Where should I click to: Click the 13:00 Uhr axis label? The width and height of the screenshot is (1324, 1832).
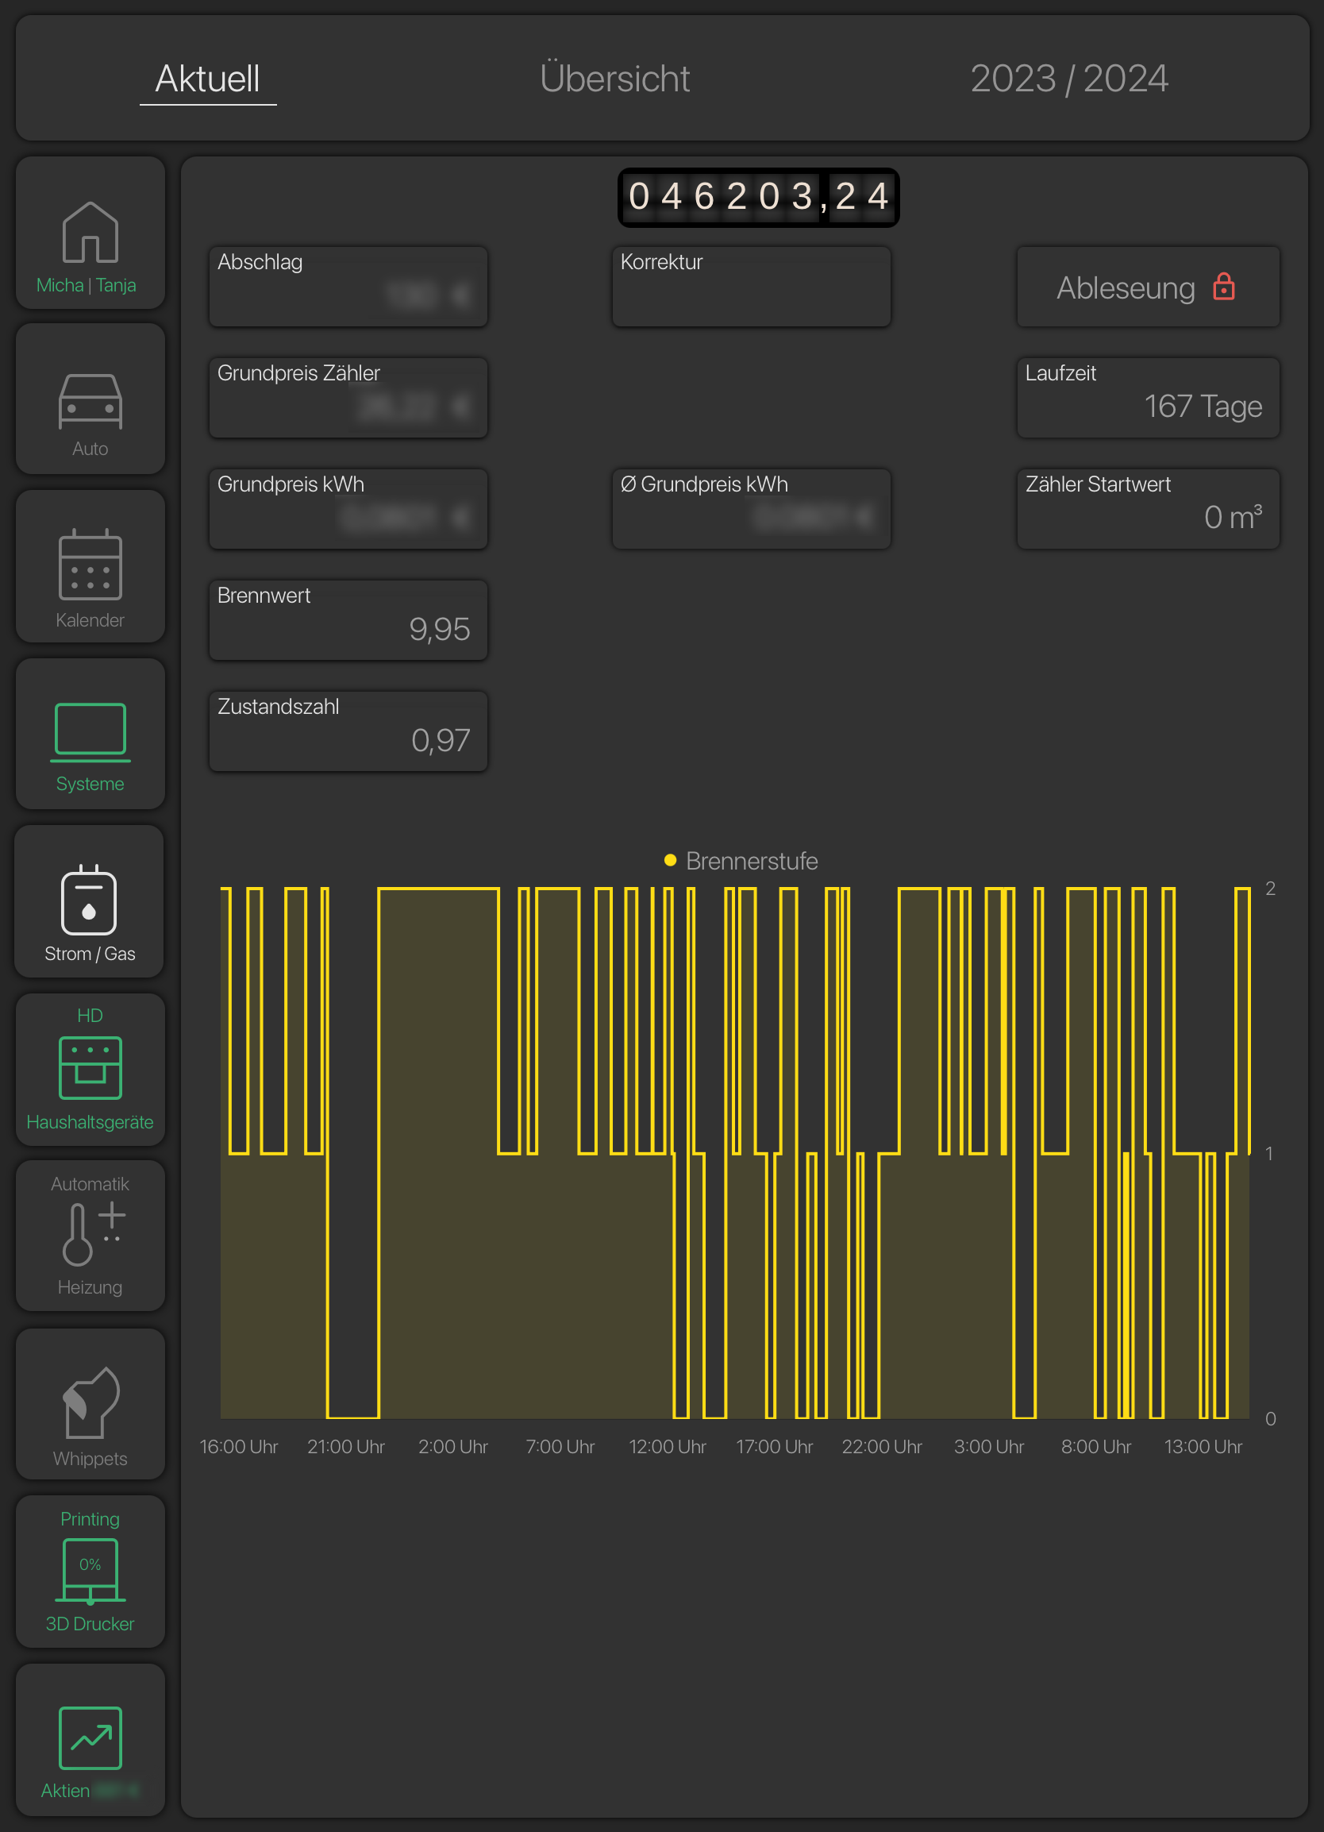[x=1203, y=1447]
